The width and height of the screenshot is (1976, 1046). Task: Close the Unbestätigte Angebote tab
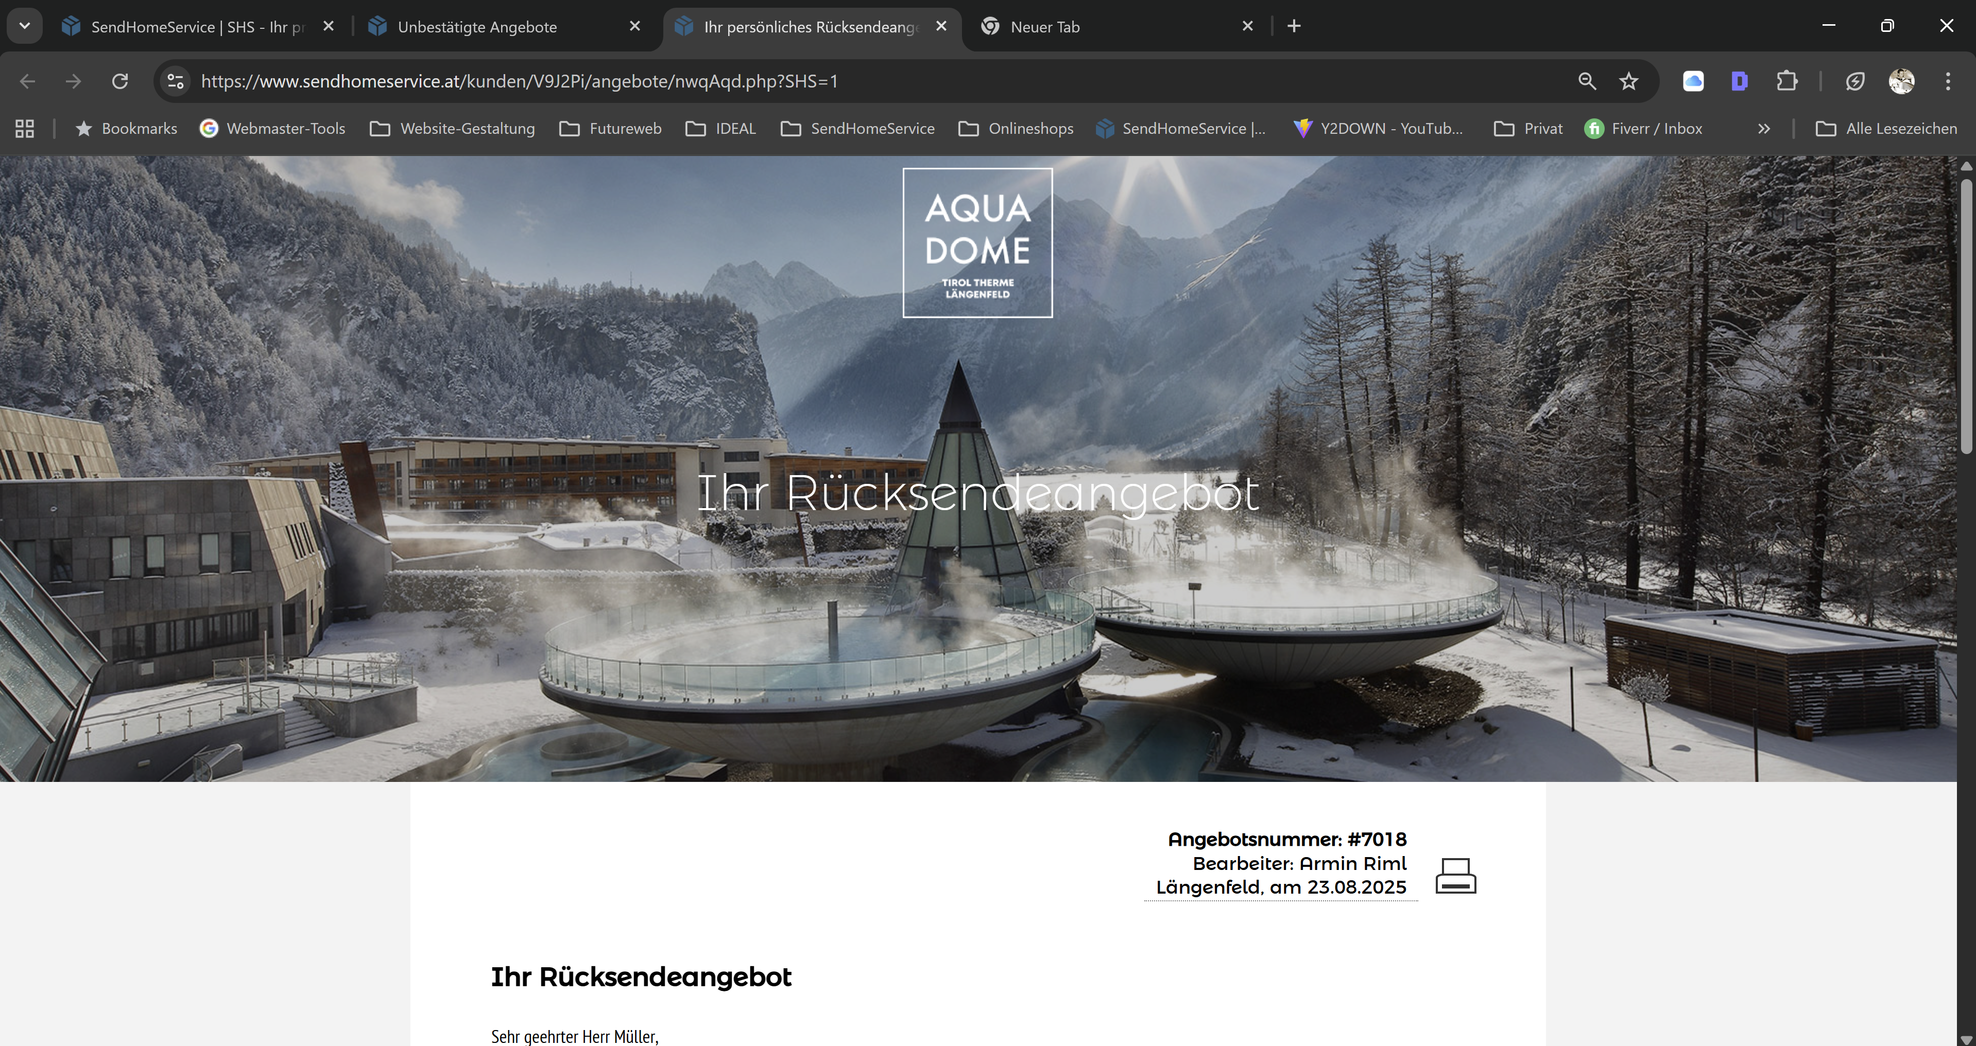pyautogui.click(x=634, y=26)
